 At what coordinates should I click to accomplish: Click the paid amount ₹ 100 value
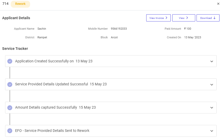(188, 29)
